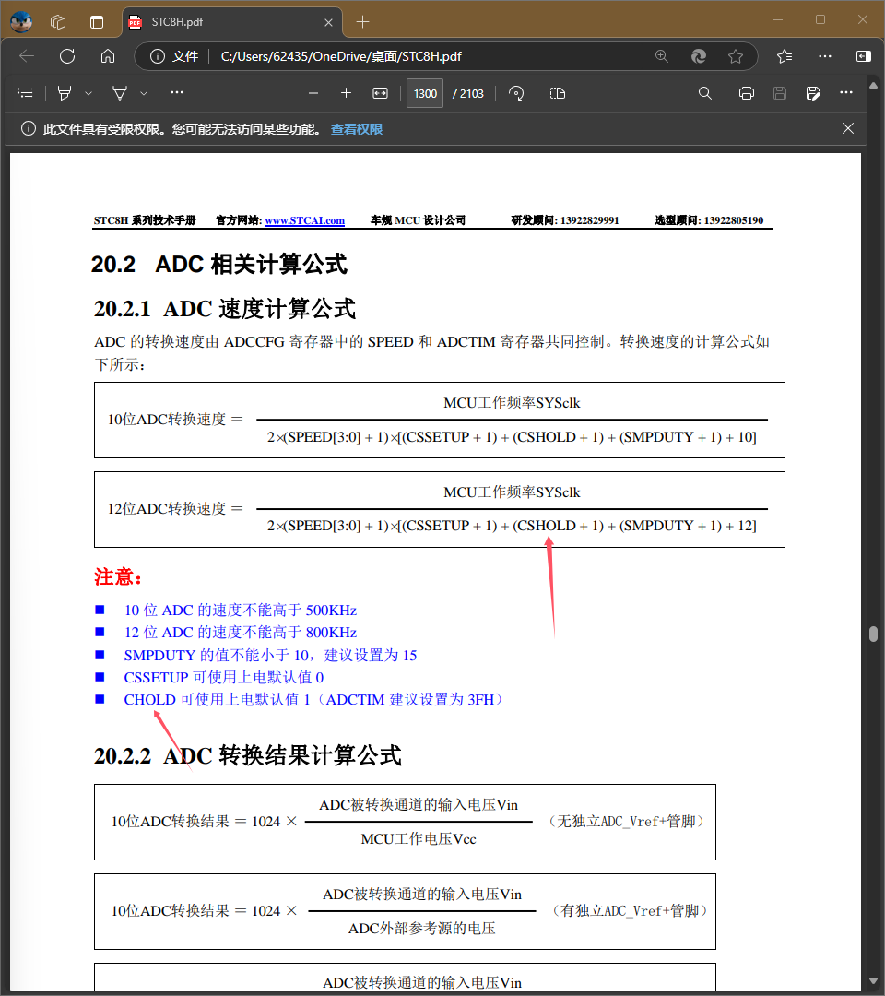
Task: Fit PDF page to width
Action: 381,93
